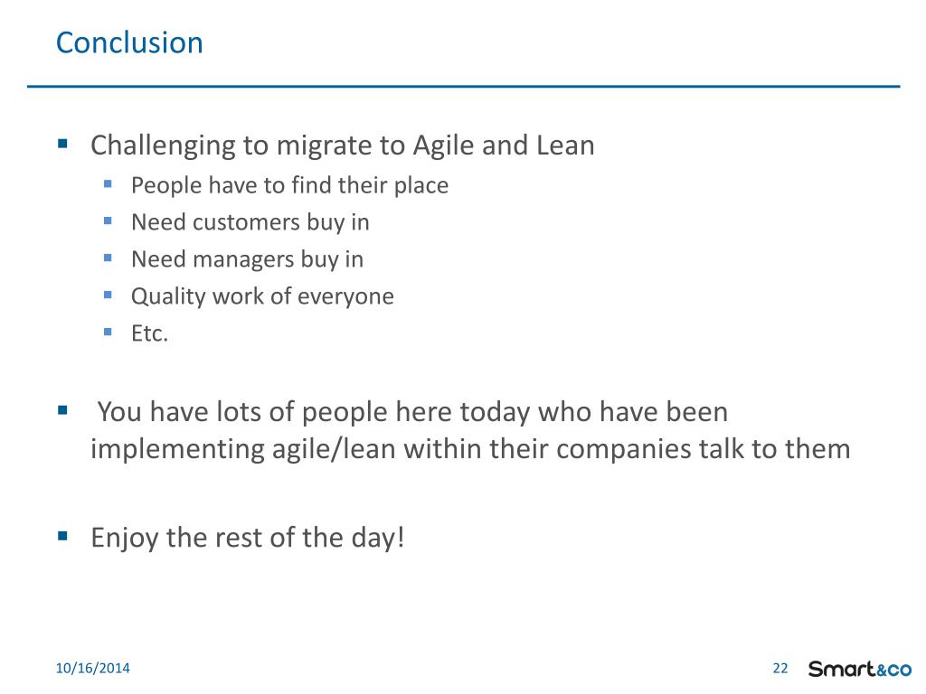Viewport: 926px width, 694px height.
Task: Click the 'Need customers buy in' line
Action: (250, 222)
